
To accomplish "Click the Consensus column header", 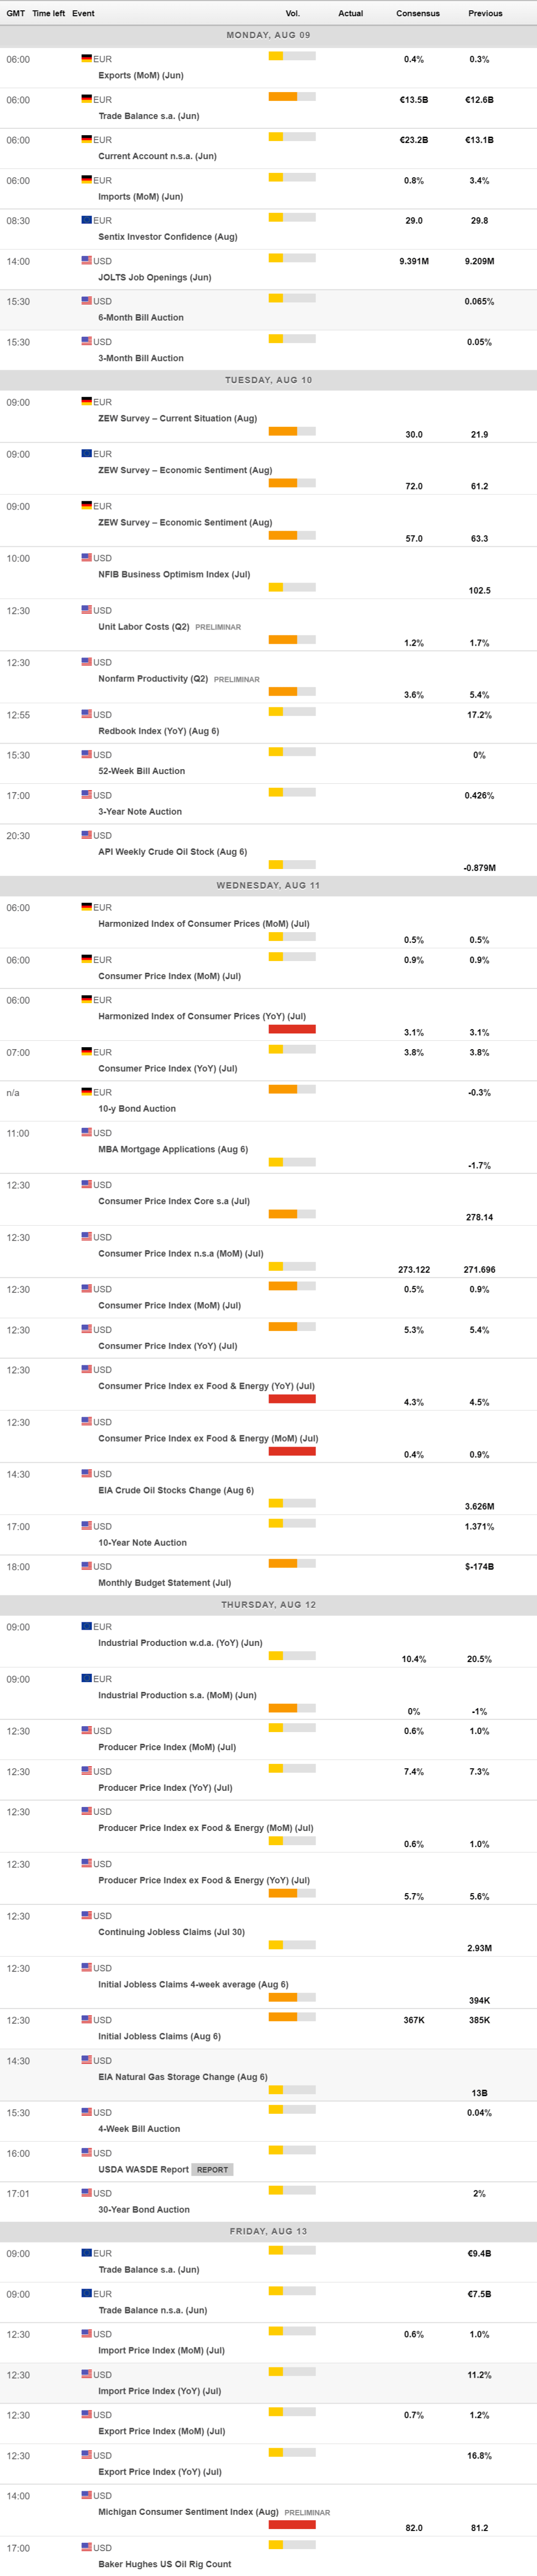I will click(x=417, y=13).
